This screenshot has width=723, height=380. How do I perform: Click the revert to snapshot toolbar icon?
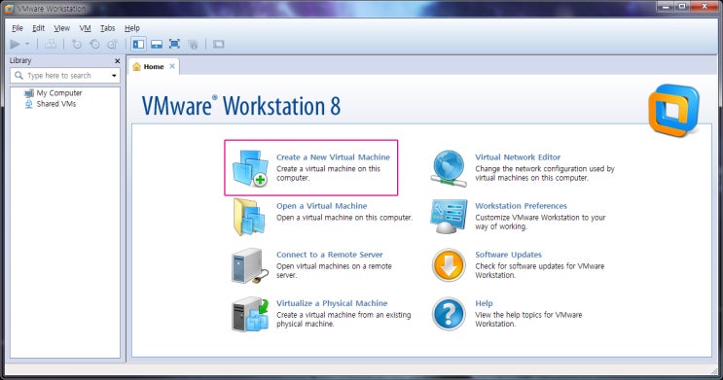(94, 44)
